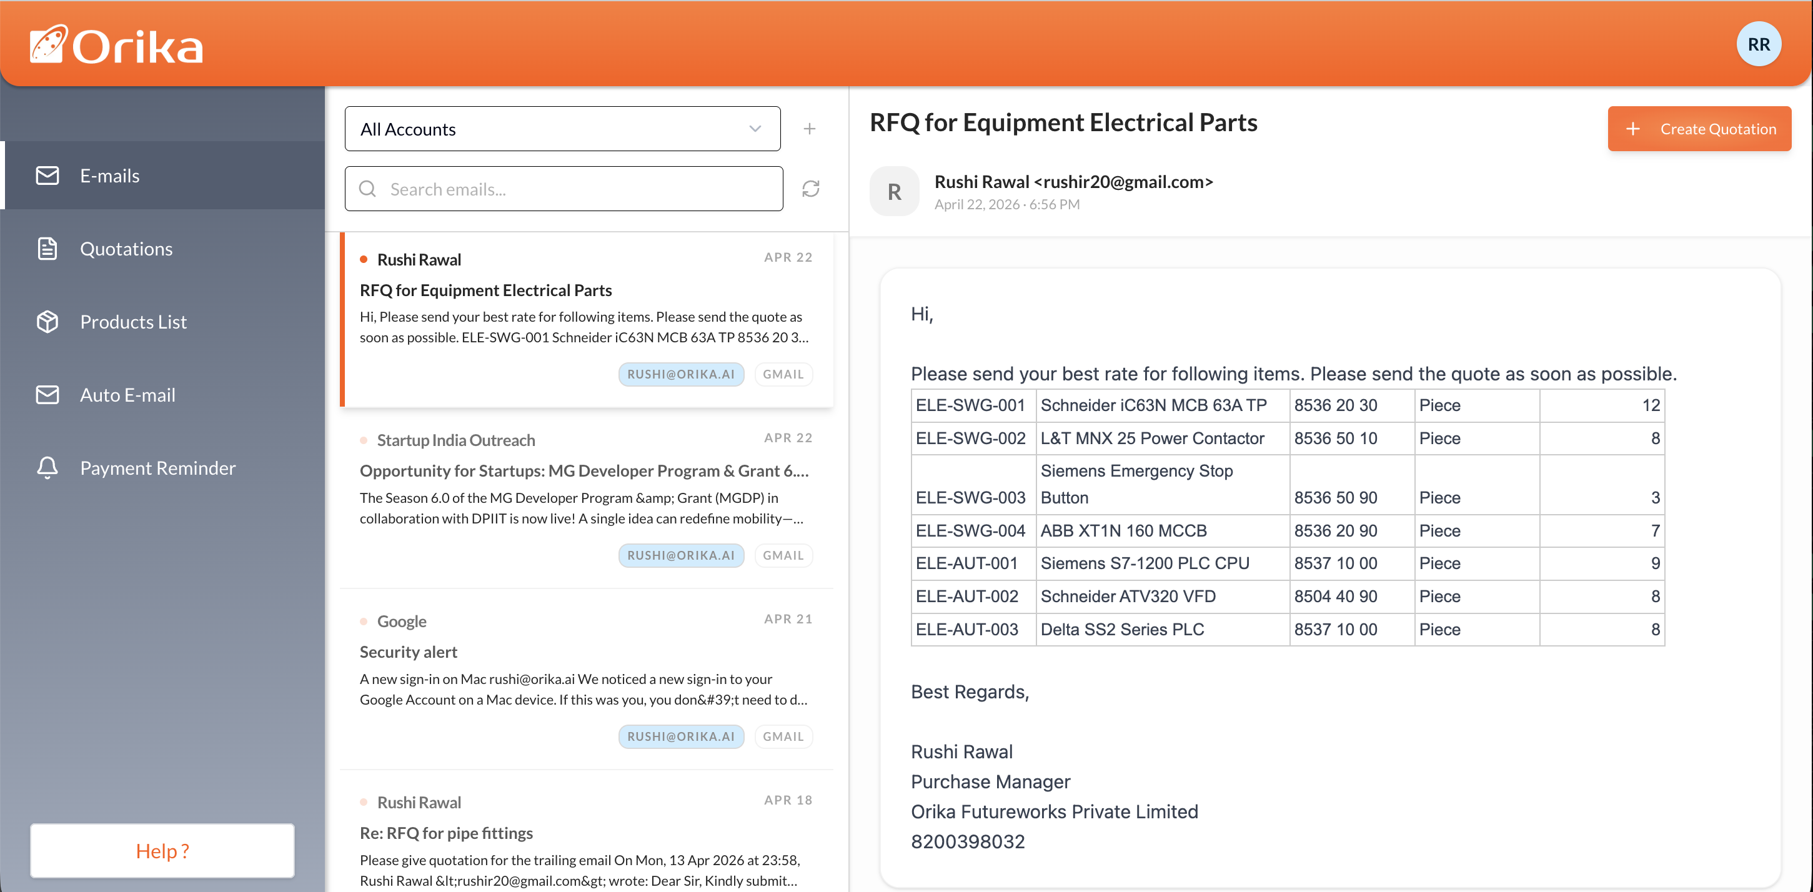Click cell ABB XT1N 160 MCCB

(1162, 530)
